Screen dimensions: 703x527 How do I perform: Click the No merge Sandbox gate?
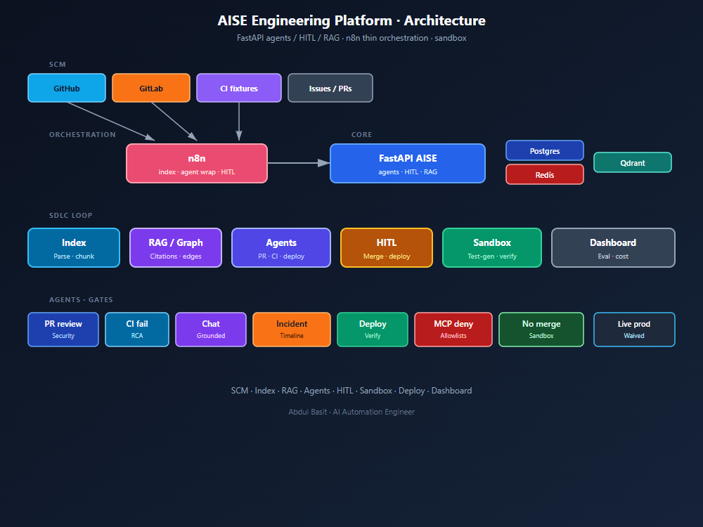[541, 330]
